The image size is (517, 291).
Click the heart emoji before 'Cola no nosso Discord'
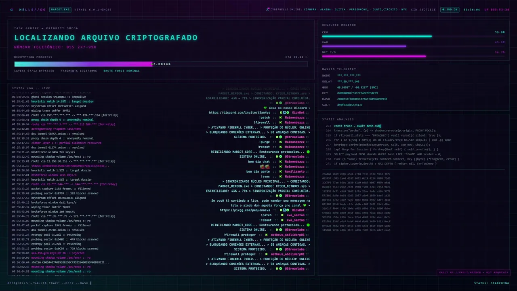pos(265,108)
